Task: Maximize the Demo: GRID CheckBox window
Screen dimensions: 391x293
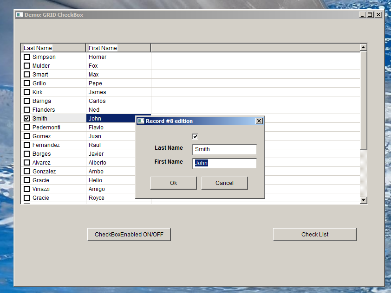Action: (370, 15)
